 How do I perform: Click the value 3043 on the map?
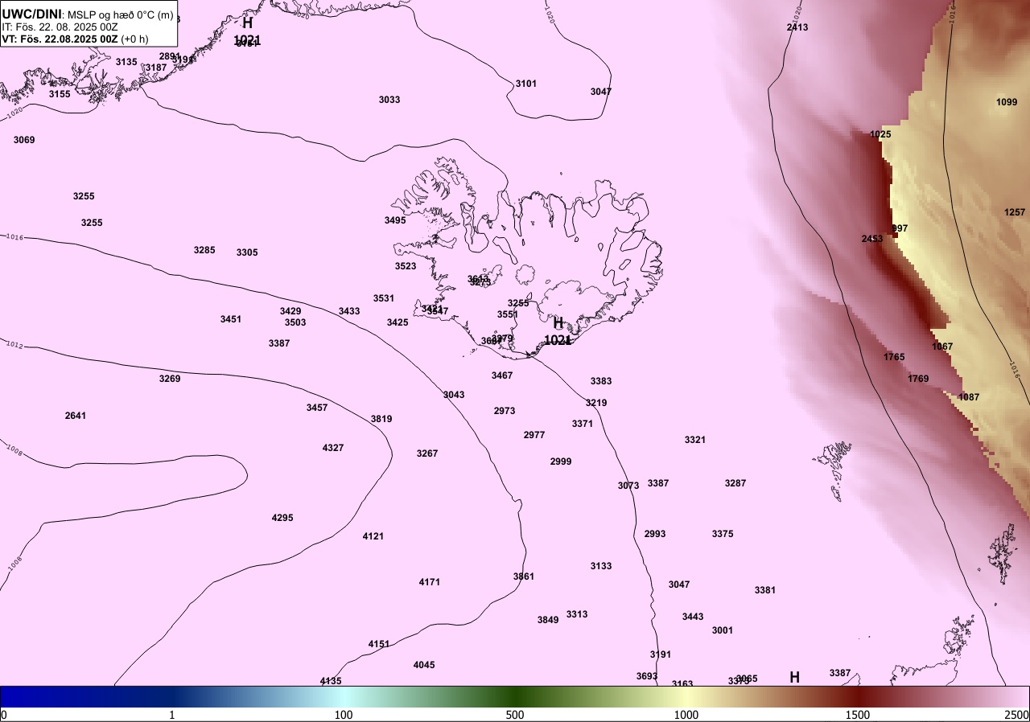(x=454, y=395)
